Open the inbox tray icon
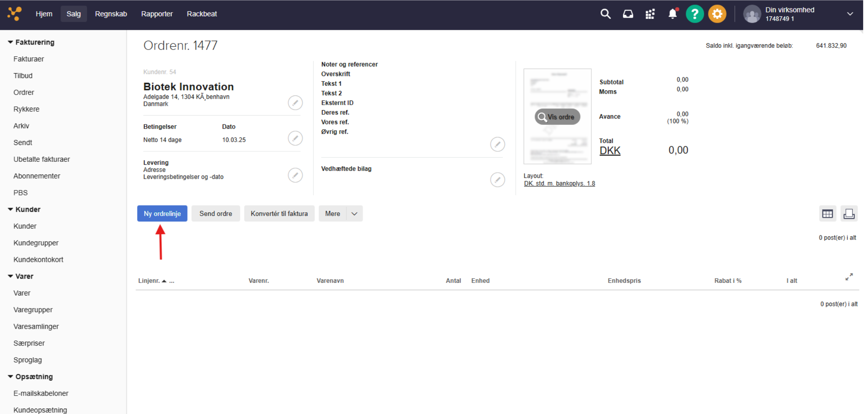The height and width of the screenshot is (414, 864). point(628,14)
